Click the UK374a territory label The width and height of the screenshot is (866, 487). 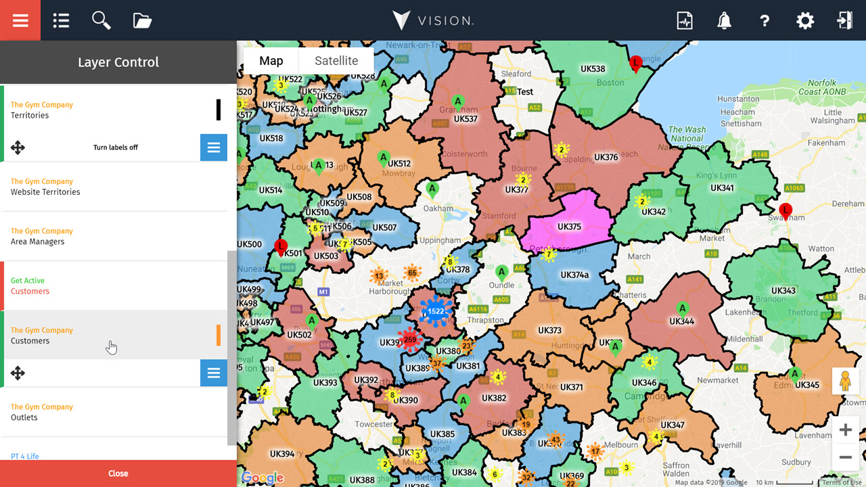click(575, 275)
